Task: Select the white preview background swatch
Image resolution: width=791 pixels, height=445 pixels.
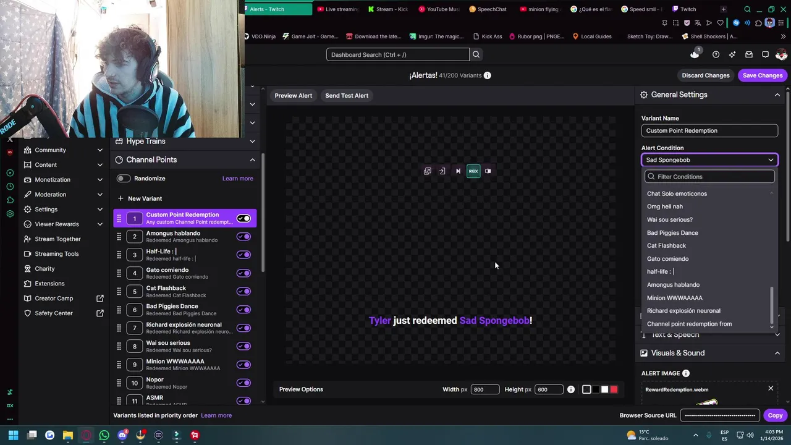Action: pyautogui.click(x=605, y=389)
